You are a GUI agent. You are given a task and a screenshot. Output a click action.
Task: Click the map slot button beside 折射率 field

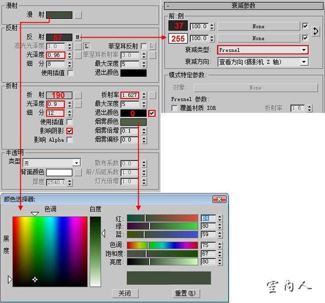tap(152, 95)
